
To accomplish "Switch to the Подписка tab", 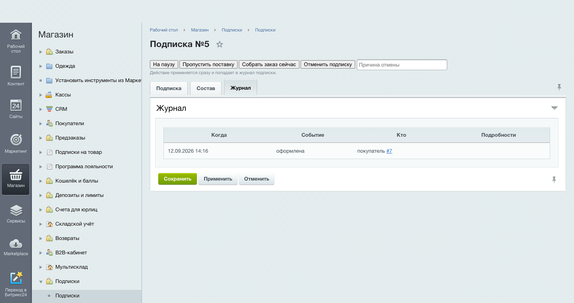I will point(169,88).
